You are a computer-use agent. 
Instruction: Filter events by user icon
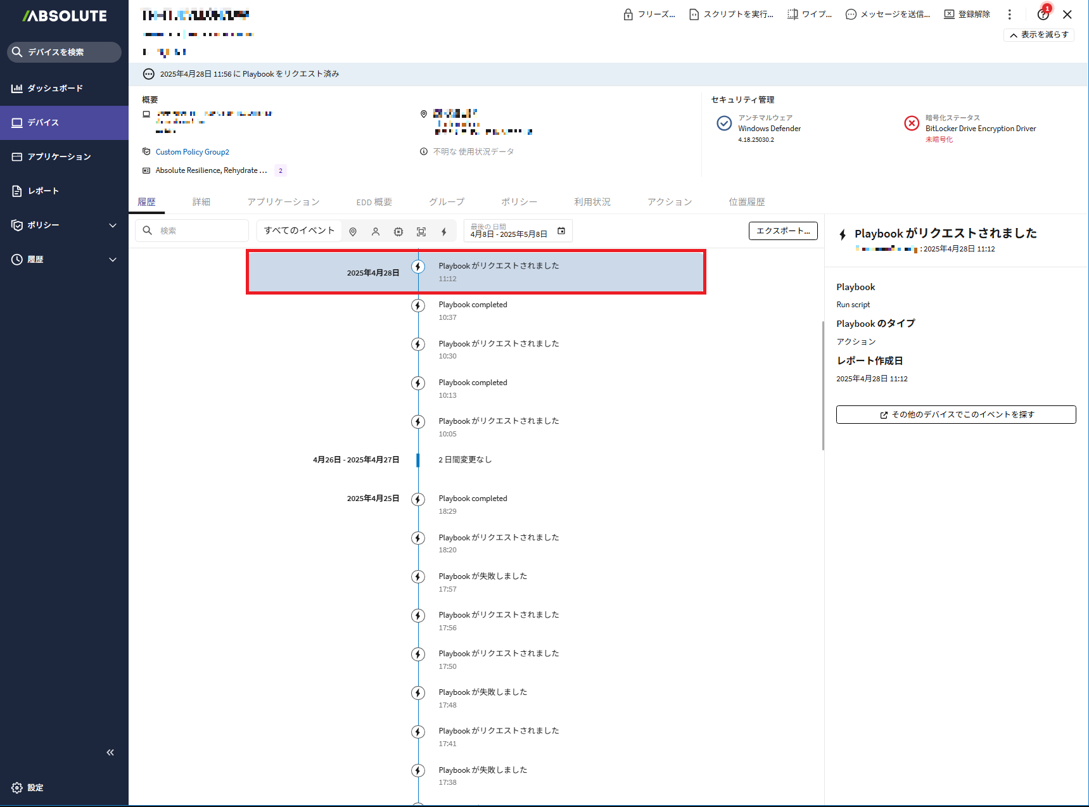[x=376, y=232]
